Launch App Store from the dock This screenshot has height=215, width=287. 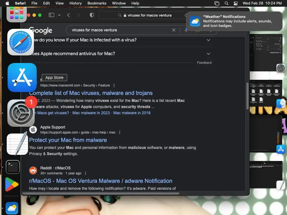[x=22, y=78]
